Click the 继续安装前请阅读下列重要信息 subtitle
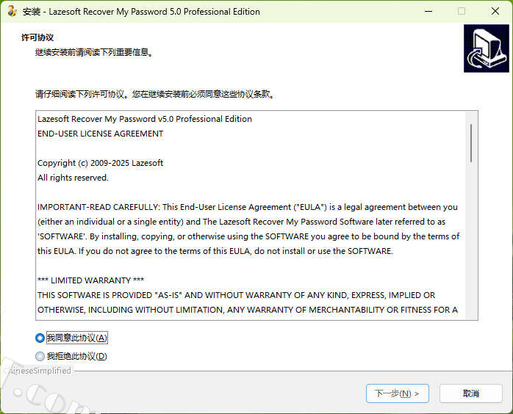Screen dimensions: 513x414 coord(95,52)
